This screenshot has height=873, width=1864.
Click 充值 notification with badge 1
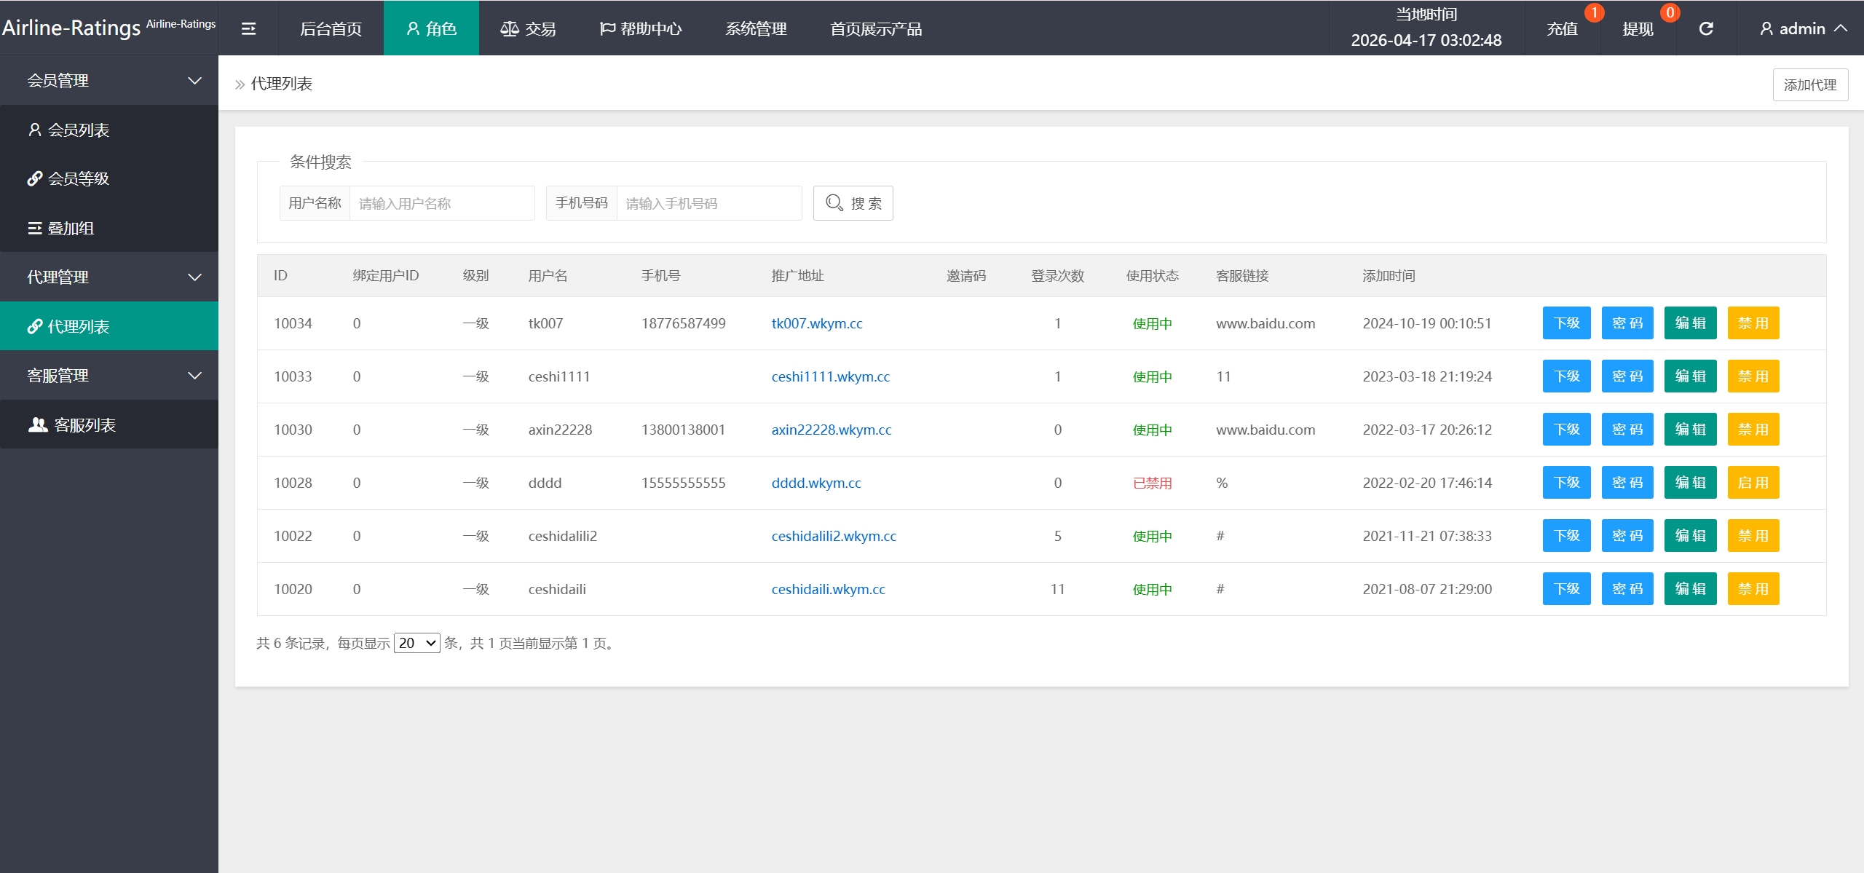(1563, 29)
